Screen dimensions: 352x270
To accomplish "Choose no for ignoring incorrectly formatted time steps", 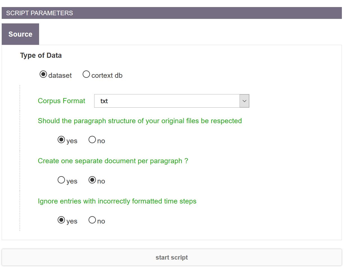I will [x=92, y=220].
